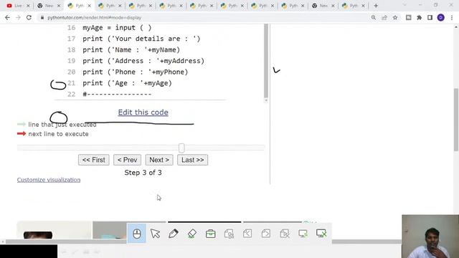Click line 17 print 'Your details are : '
459x258 pixels.
(141, 39)
